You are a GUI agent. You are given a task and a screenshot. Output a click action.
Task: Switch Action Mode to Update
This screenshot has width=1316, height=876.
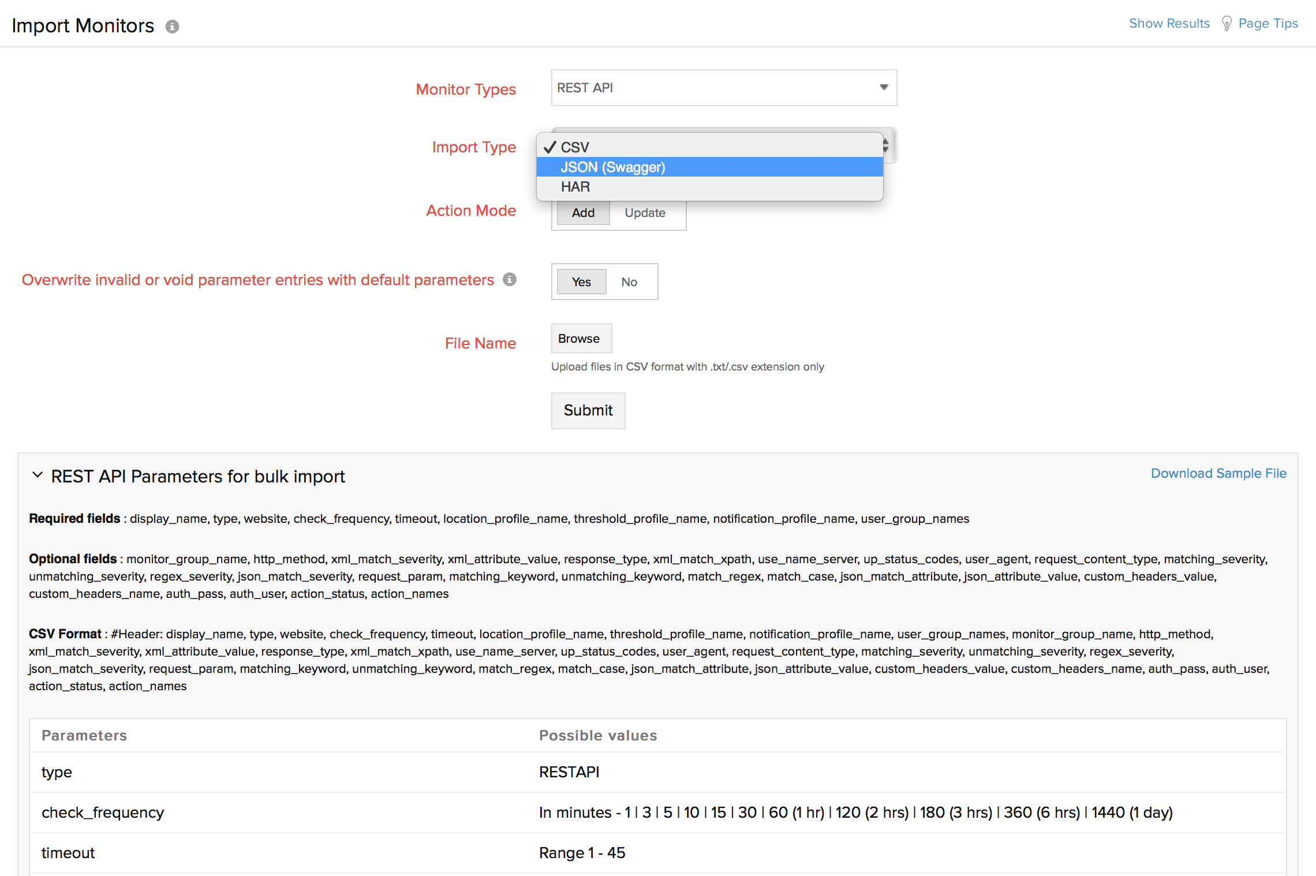point(645,213)
